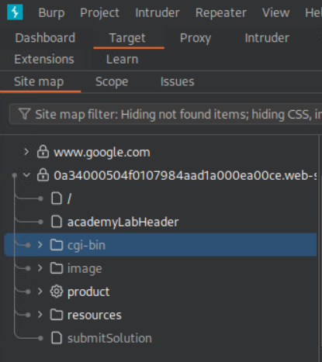This screenshot has height=362, width=322.
Task: Click the lock icon next to www.google.com
Action: (x=43, y=152)
